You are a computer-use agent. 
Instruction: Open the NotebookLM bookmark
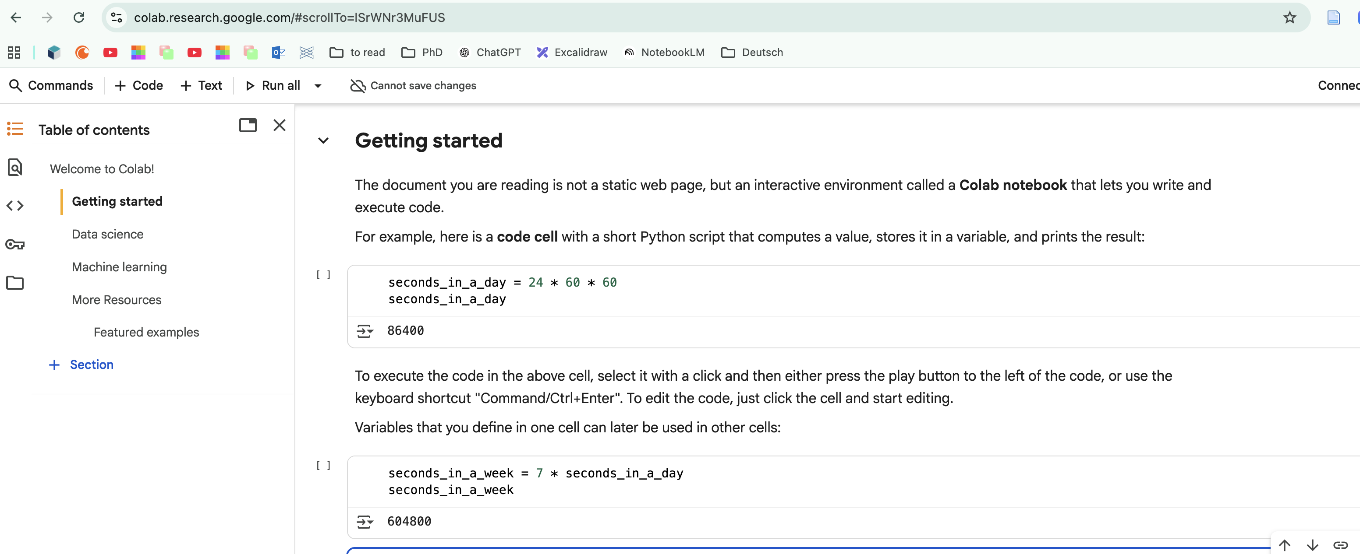pos(664,52)
